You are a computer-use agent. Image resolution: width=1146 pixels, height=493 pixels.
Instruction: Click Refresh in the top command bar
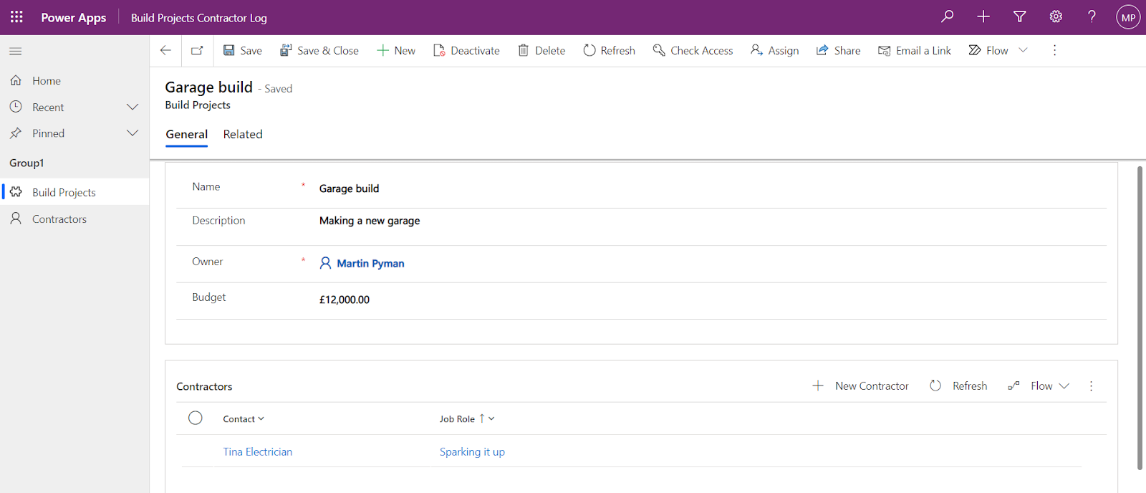click(609, 50)
